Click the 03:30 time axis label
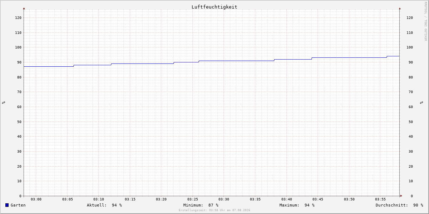 pos(224,199)
